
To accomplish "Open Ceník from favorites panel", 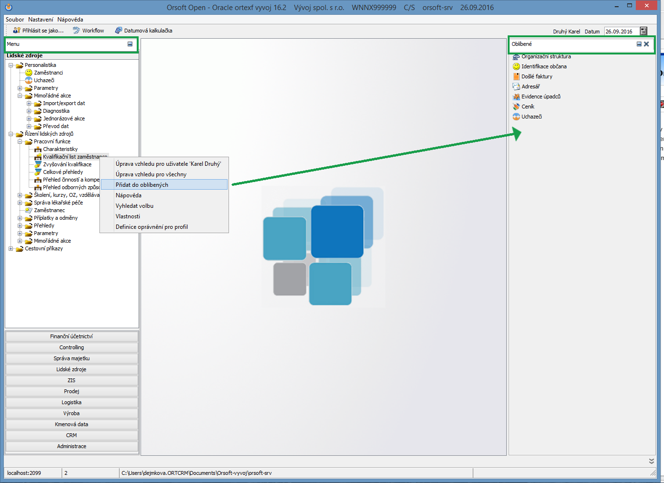I will [x=528, y=107].
